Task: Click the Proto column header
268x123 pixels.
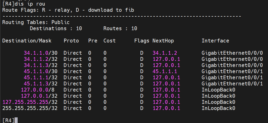Action: [71, 41]
